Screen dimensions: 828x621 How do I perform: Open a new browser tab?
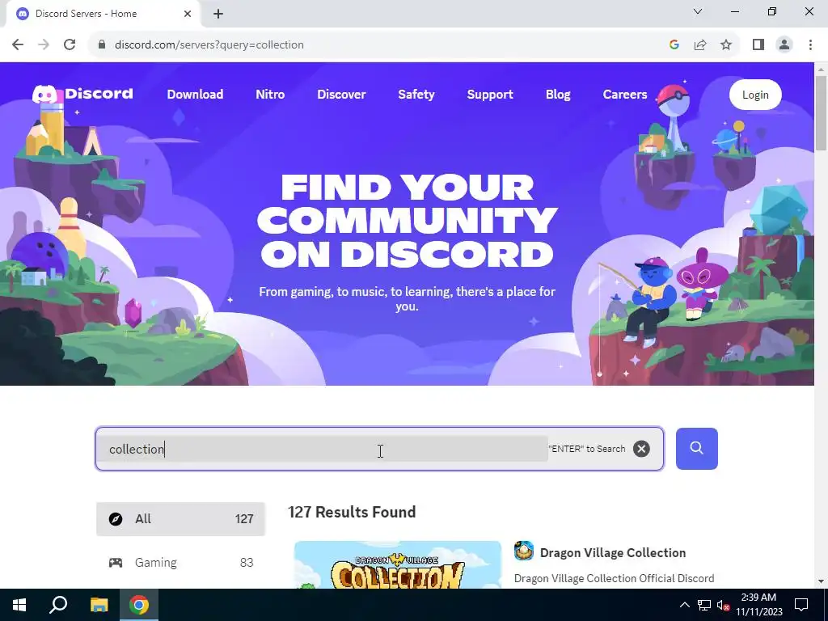(x=218, y=14)
